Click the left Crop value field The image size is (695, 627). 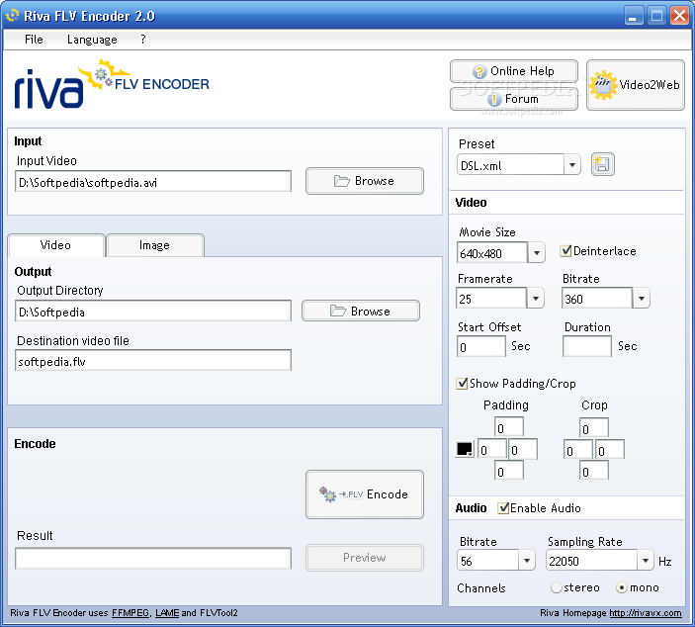(x=578, y=450)
